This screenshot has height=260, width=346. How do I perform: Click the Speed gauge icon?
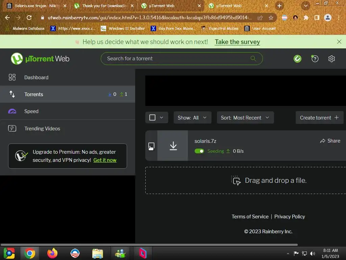click(x=12, y=111)
